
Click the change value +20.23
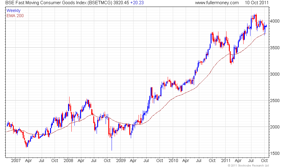(x=137, y=3)
